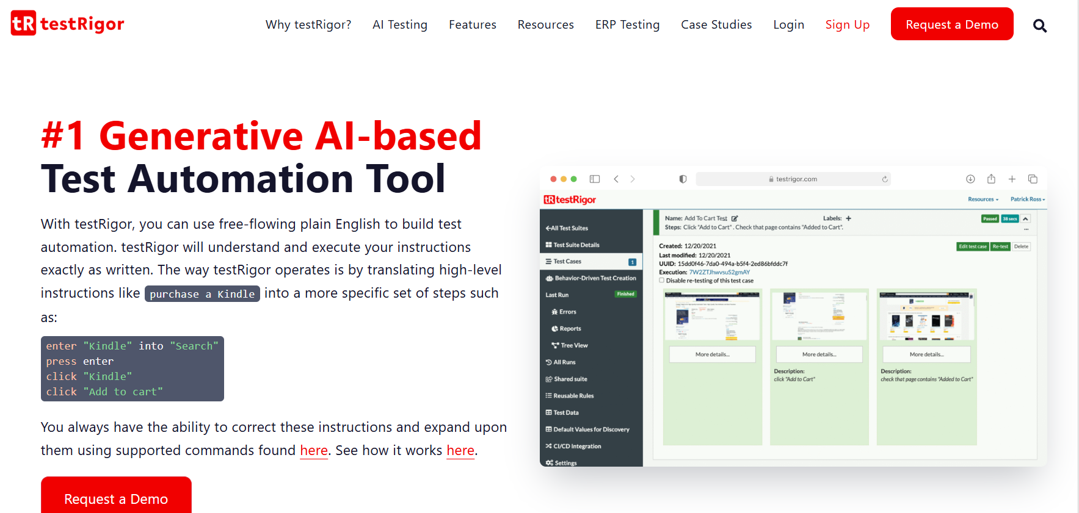Screen dimensions: 1079x513
Task: Follow the 'here' link after 'commands found'
Action: (314, 451)
